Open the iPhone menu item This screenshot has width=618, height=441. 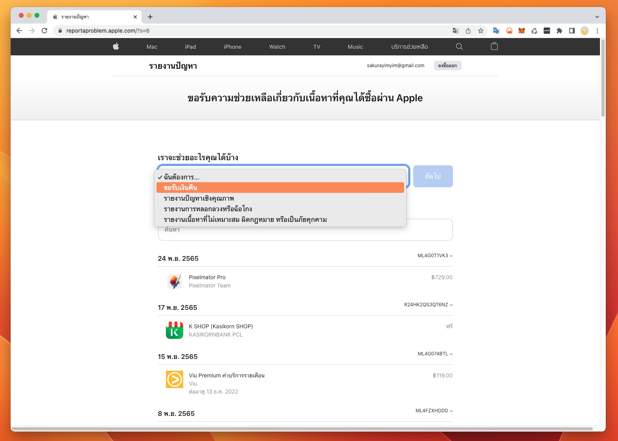pos(232,47)
